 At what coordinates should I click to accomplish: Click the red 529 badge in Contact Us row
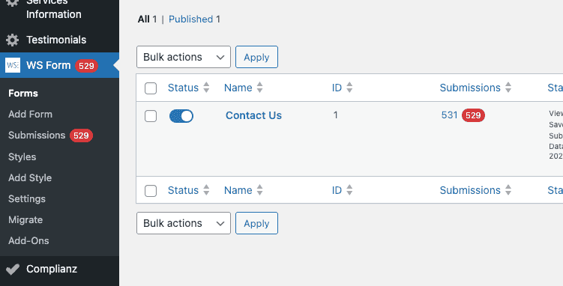point(473,115)
